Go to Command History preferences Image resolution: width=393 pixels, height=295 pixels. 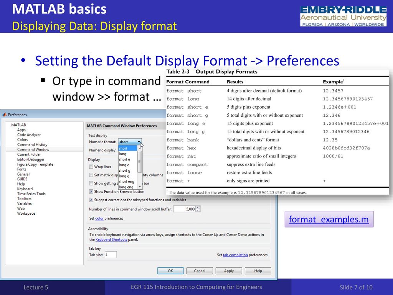click(32, 144)
